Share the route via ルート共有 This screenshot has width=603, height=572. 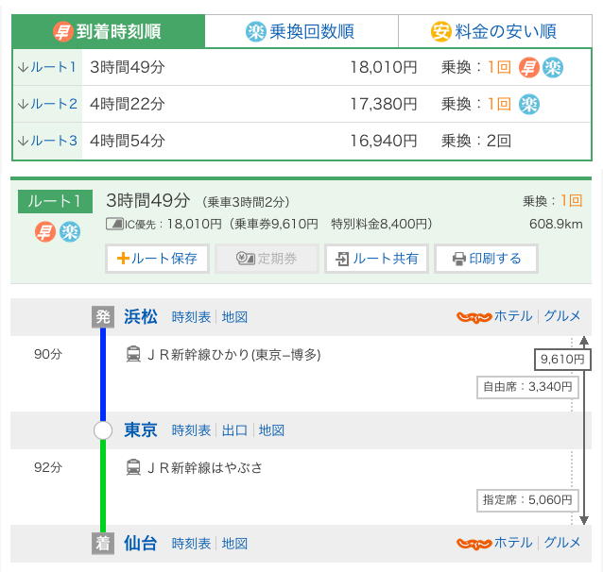click(x=376, y=258)
